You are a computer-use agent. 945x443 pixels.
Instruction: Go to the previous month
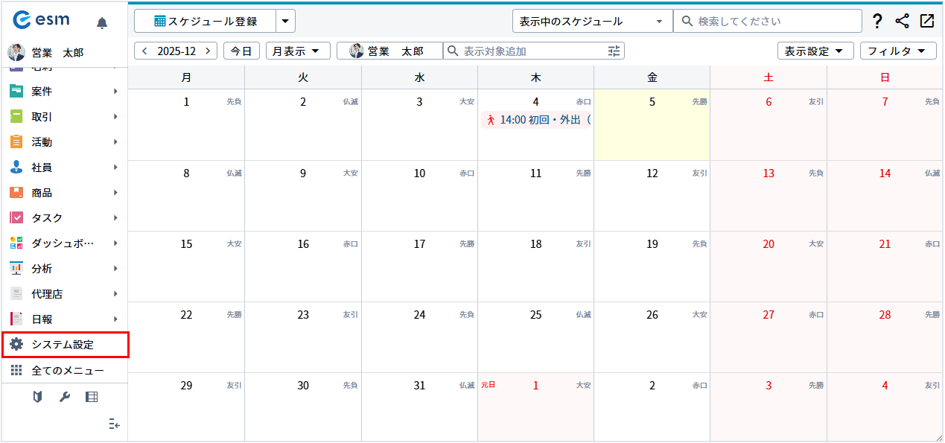click(145, 51)
